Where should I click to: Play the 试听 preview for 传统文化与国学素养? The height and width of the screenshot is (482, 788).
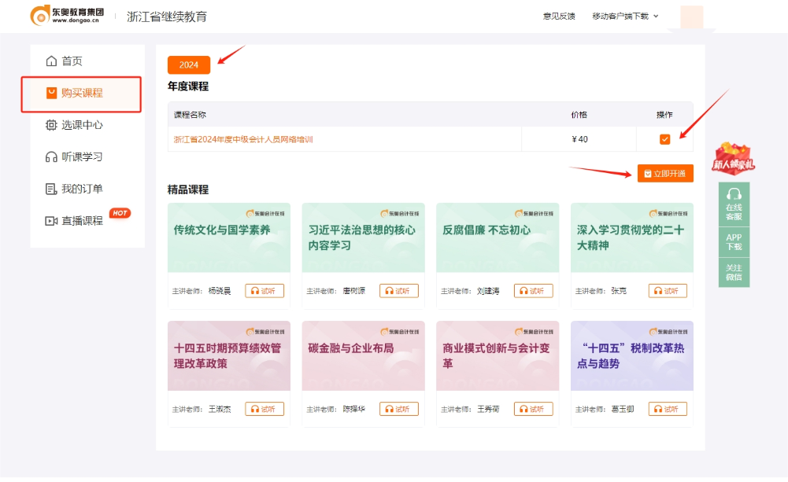point(265,290)
